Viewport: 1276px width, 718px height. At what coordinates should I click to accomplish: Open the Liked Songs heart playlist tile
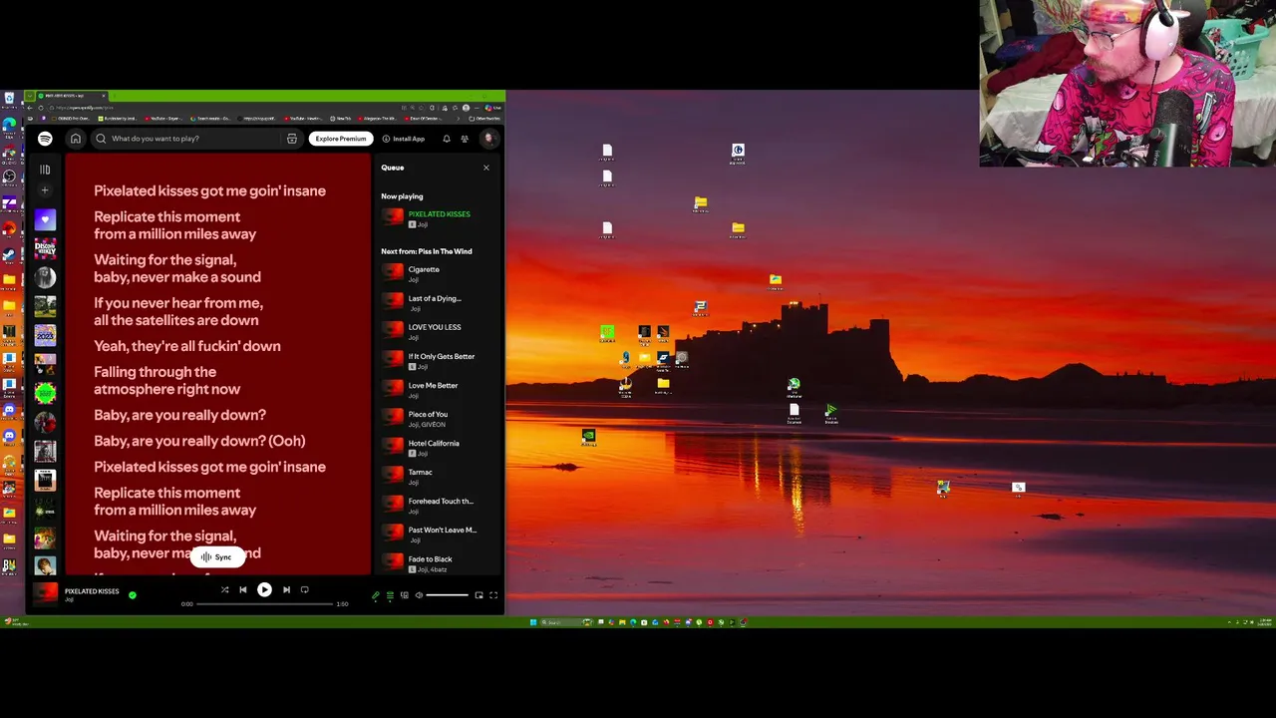point(45,219)
